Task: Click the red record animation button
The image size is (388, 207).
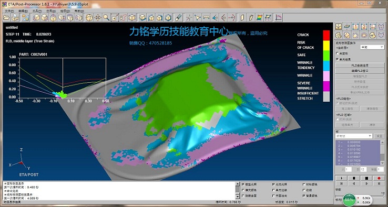Action: (x=379, y=178)
